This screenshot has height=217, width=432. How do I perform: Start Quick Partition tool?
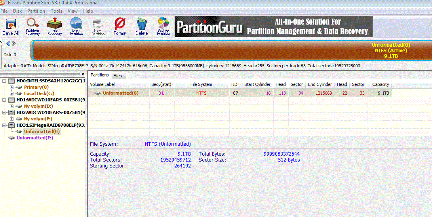pyautogui.click(x=76, y=27)
